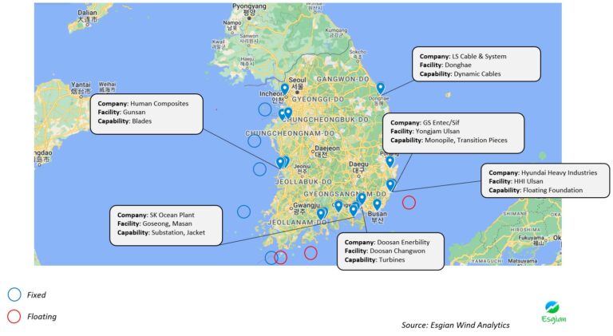Viewport: 613px width, 336px height.
Task: Click the Pohang map pin above Ulsan
Action: coord(390,161)
